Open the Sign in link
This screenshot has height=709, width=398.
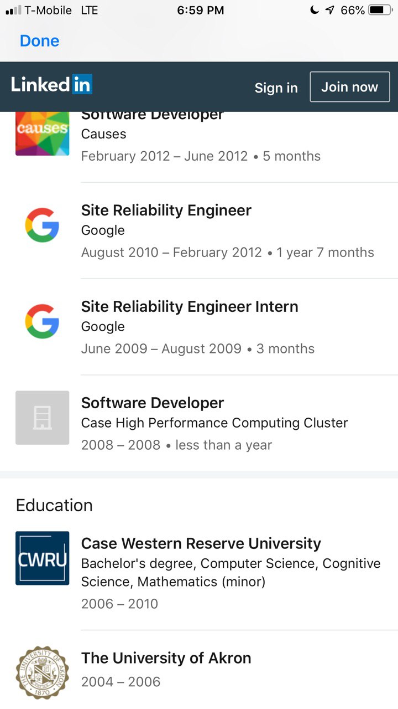[x=276, y=88]
